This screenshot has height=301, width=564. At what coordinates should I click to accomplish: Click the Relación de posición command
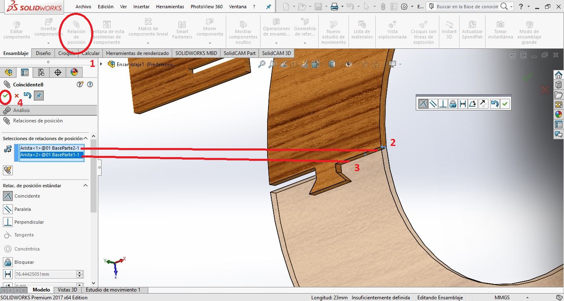(76, 32)
